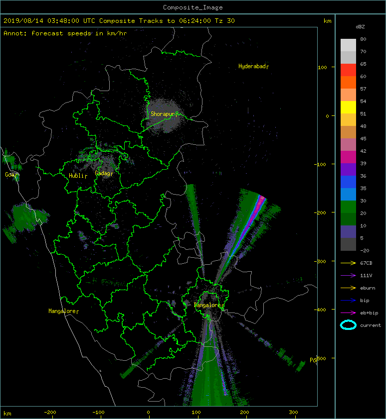Select the Shorapur radar site label
The width and height of the screenshot is (386, 419).
pyautogui.click(x=163, y=114)
